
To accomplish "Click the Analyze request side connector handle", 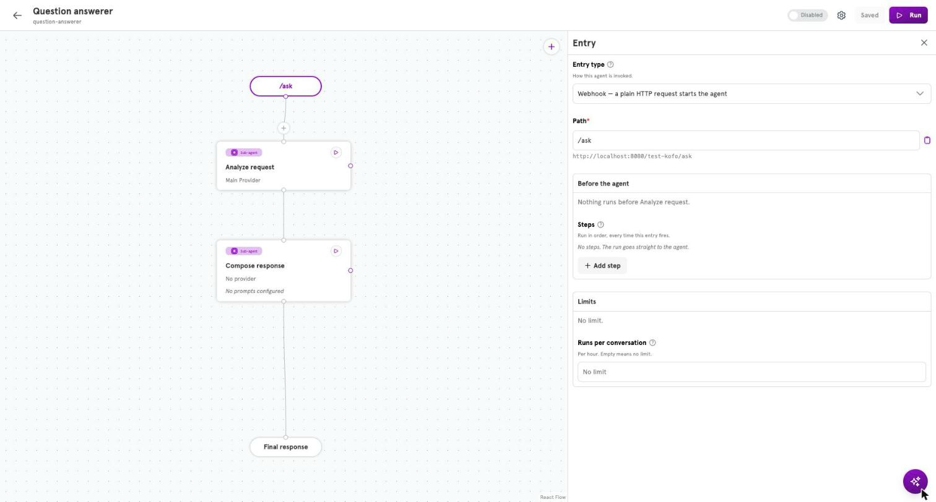I will (350, 166).
